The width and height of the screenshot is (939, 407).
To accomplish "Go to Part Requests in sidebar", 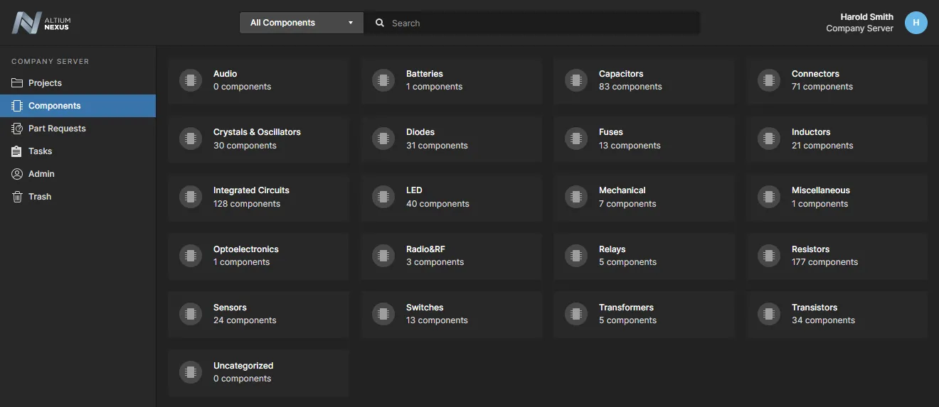I will 57,129.
